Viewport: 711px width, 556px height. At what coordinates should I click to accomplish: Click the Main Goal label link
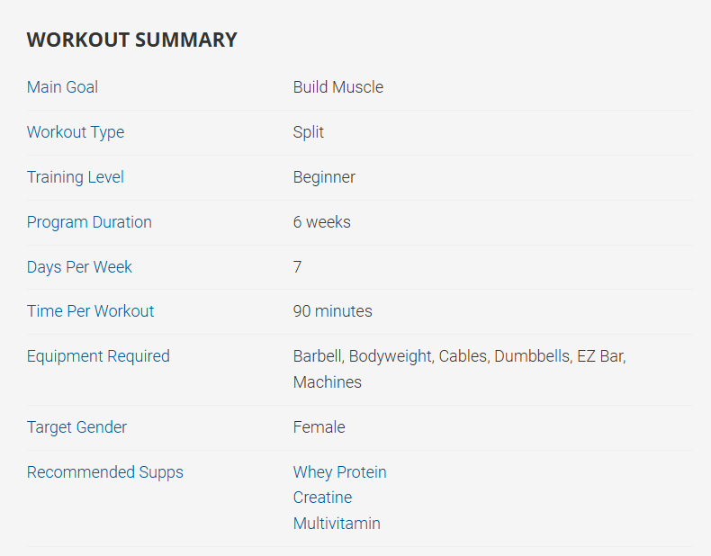[62, 87]
